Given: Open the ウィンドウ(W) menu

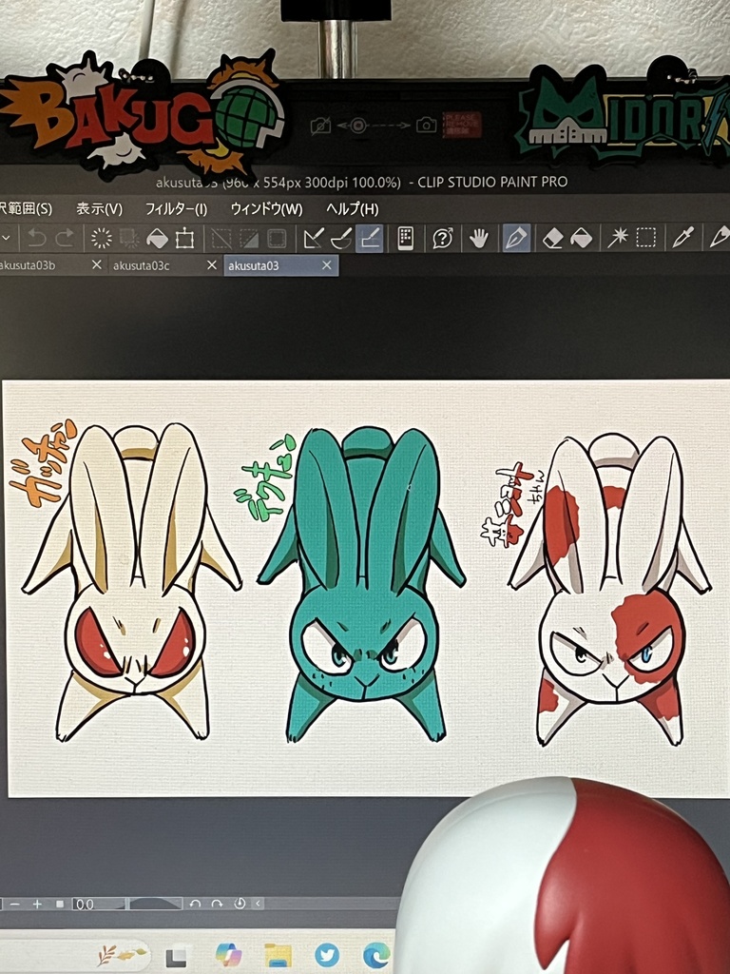Looking at the screenshot, I should pos(266,209).
